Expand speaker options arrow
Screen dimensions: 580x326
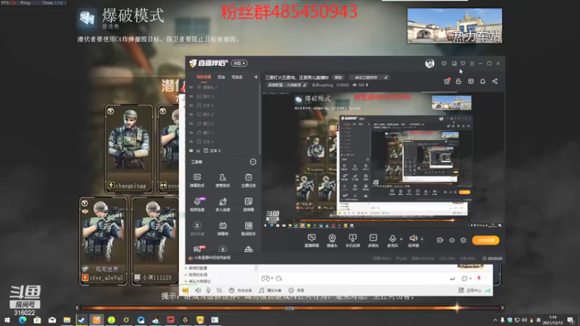tap(422, 239)
